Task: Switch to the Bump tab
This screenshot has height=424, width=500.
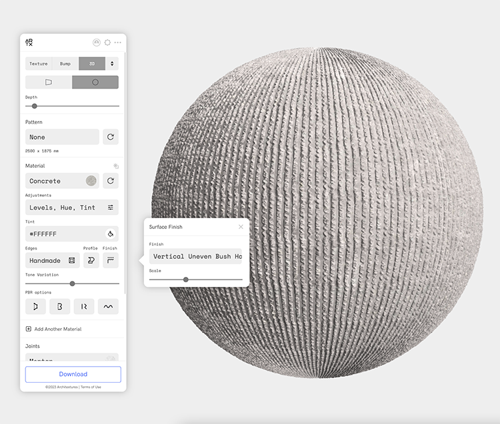Action: (x=65, y=64)
